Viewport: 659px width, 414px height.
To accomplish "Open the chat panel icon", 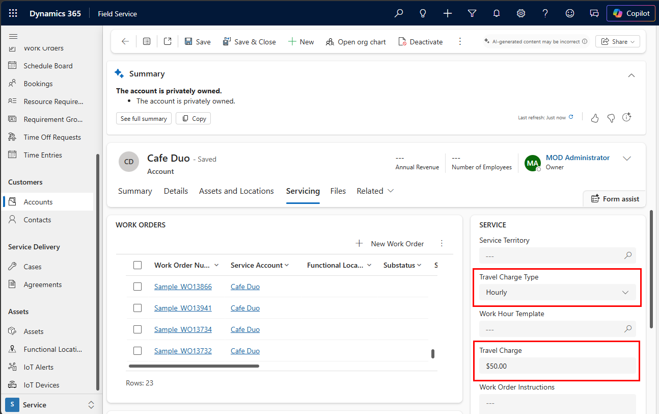I will click(594, 13).
